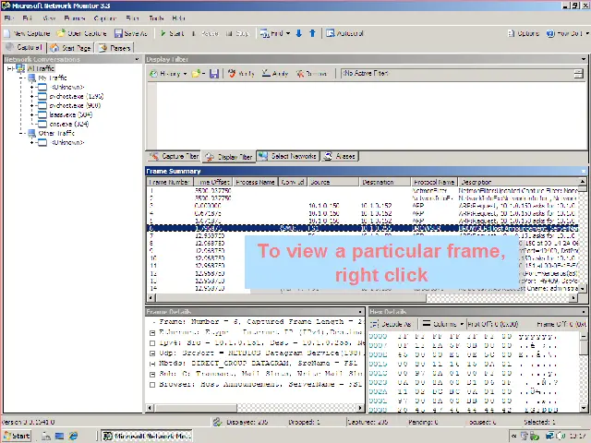The image size is (591, 443).
Task: Switch to the Capture Filter tab
Action: click(x=175, y=156)
